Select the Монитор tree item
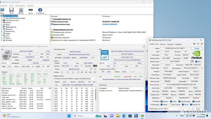 [x=9, y=29]
